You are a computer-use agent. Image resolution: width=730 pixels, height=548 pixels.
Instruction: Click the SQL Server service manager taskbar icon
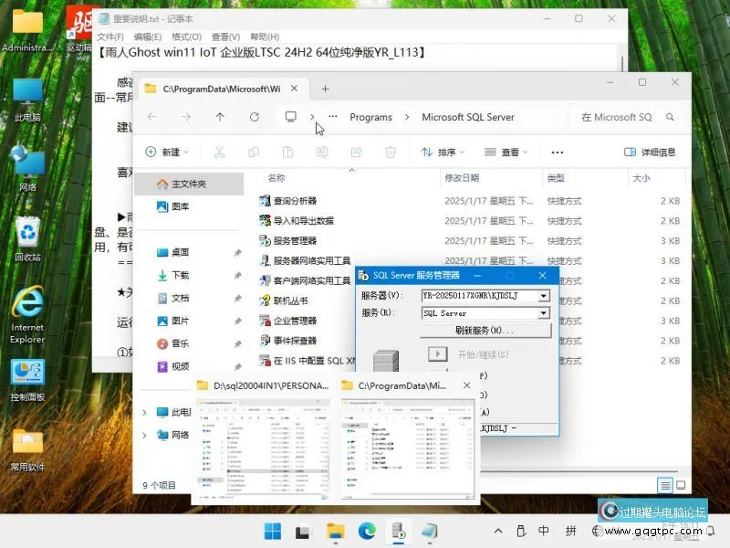[399, 531]
